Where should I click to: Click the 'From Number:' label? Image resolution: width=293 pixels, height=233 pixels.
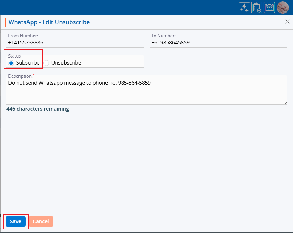[23, 36]
